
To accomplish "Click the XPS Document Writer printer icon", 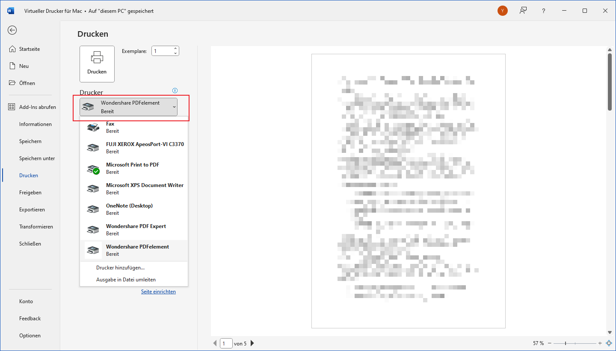I will (93, 189).
